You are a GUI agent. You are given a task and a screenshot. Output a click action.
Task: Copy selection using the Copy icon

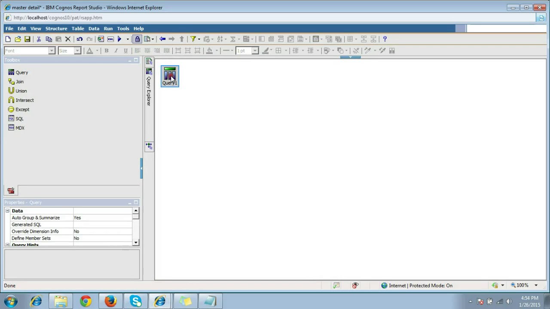[49, 39]
